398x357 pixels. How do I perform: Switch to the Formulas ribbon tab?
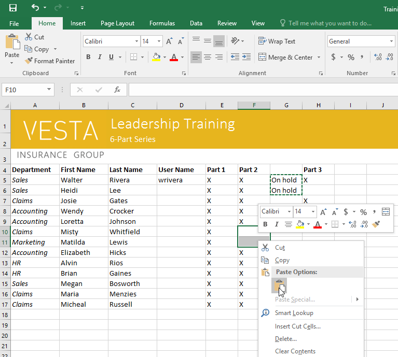[x=162, y=23]
